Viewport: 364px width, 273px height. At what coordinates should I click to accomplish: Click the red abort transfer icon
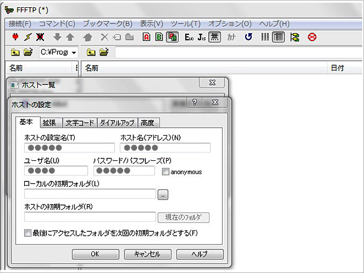pos(312,37)
